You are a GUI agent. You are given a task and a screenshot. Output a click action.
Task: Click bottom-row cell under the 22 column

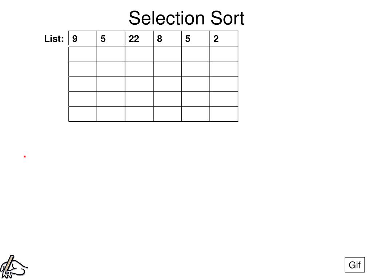(139, 114)
